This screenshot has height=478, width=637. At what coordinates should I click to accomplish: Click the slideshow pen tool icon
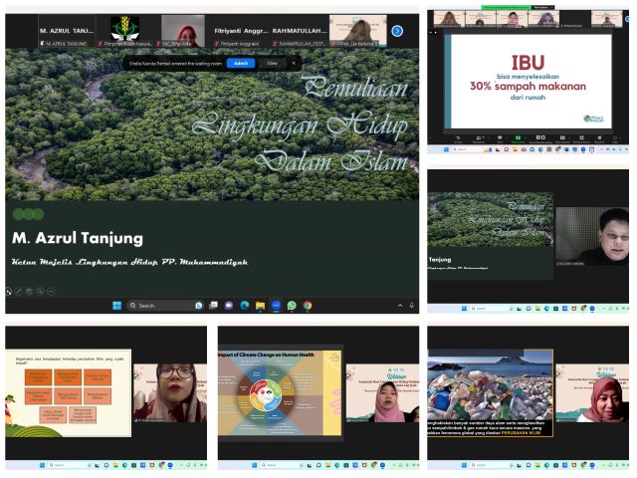click(x=19, y=291)
